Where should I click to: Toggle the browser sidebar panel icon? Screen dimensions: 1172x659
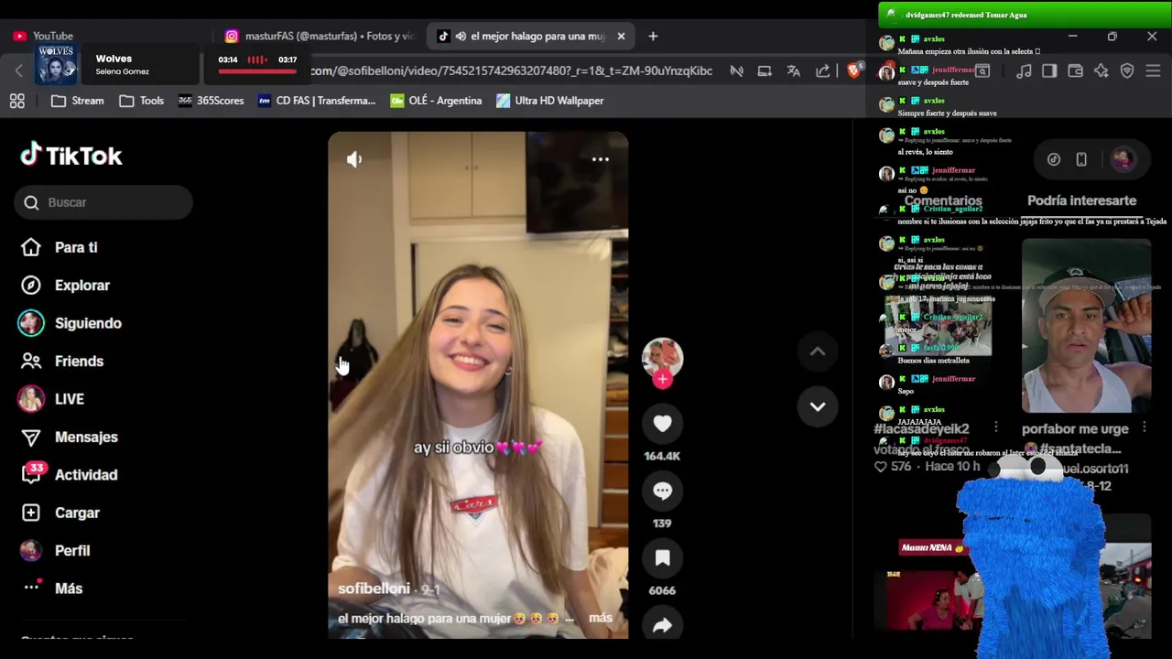click(1049, 70)
